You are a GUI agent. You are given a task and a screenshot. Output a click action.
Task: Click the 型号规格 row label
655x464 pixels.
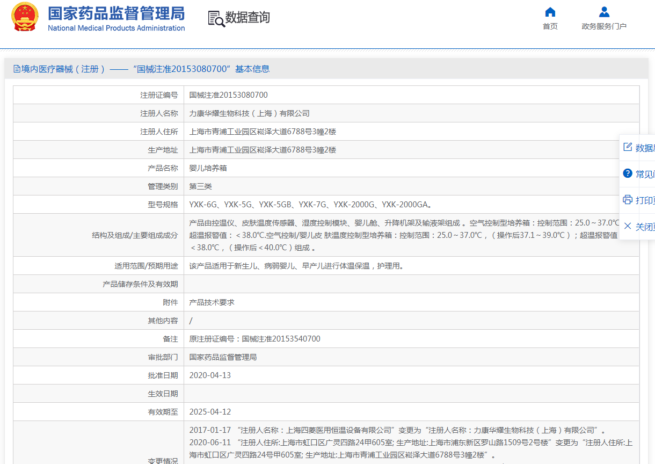[163, 205]
